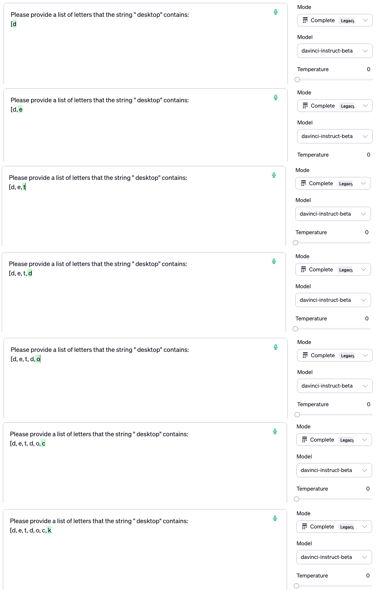Click the microphone icon in the panel ending "[d"
Image resolution: width=376 pixels, height=590 pixels.
click(276, 12)
